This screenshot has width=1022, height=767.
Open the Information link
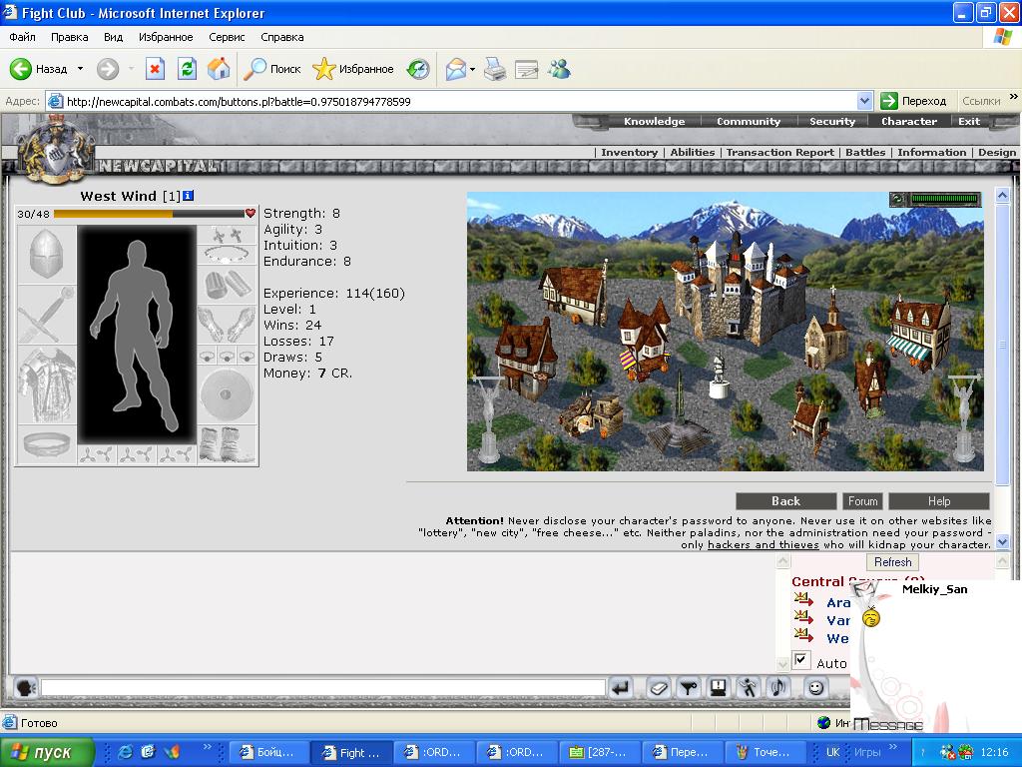pyautogui.click(x=931, y=153)
